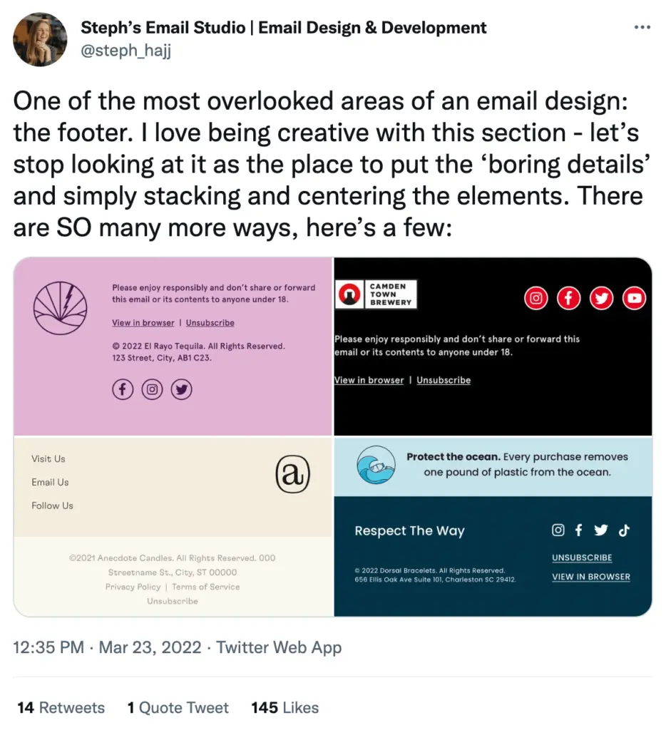Click the El Rayo Tequila circular logo
This screenshot has height=730, width=666.
(x=61, y=308)
